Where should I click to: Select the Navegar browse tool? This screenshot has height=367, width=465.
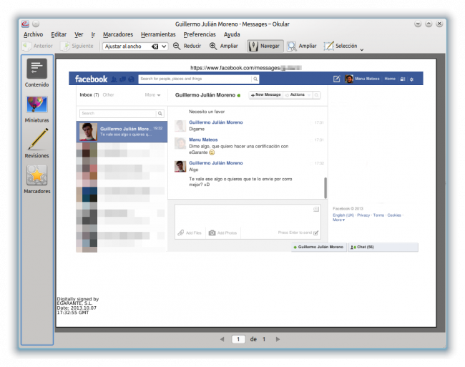tap(265, 46)
